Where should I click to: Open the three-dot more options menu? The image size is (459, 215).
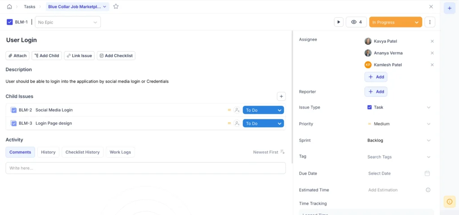(x=429, y=22)
